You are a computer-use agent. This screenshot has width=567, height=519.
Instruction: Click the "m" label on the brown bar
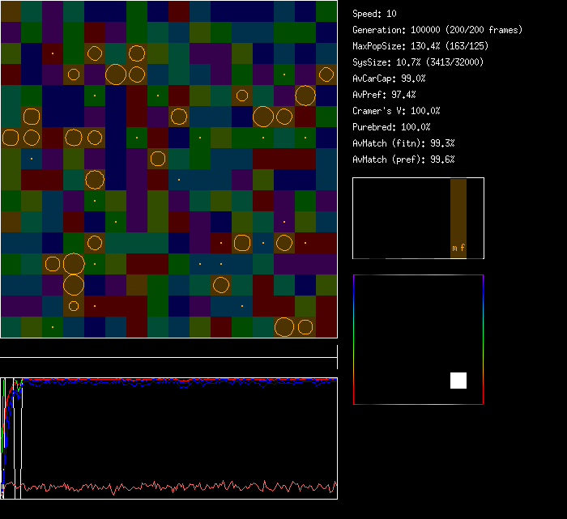pos(454,248)
